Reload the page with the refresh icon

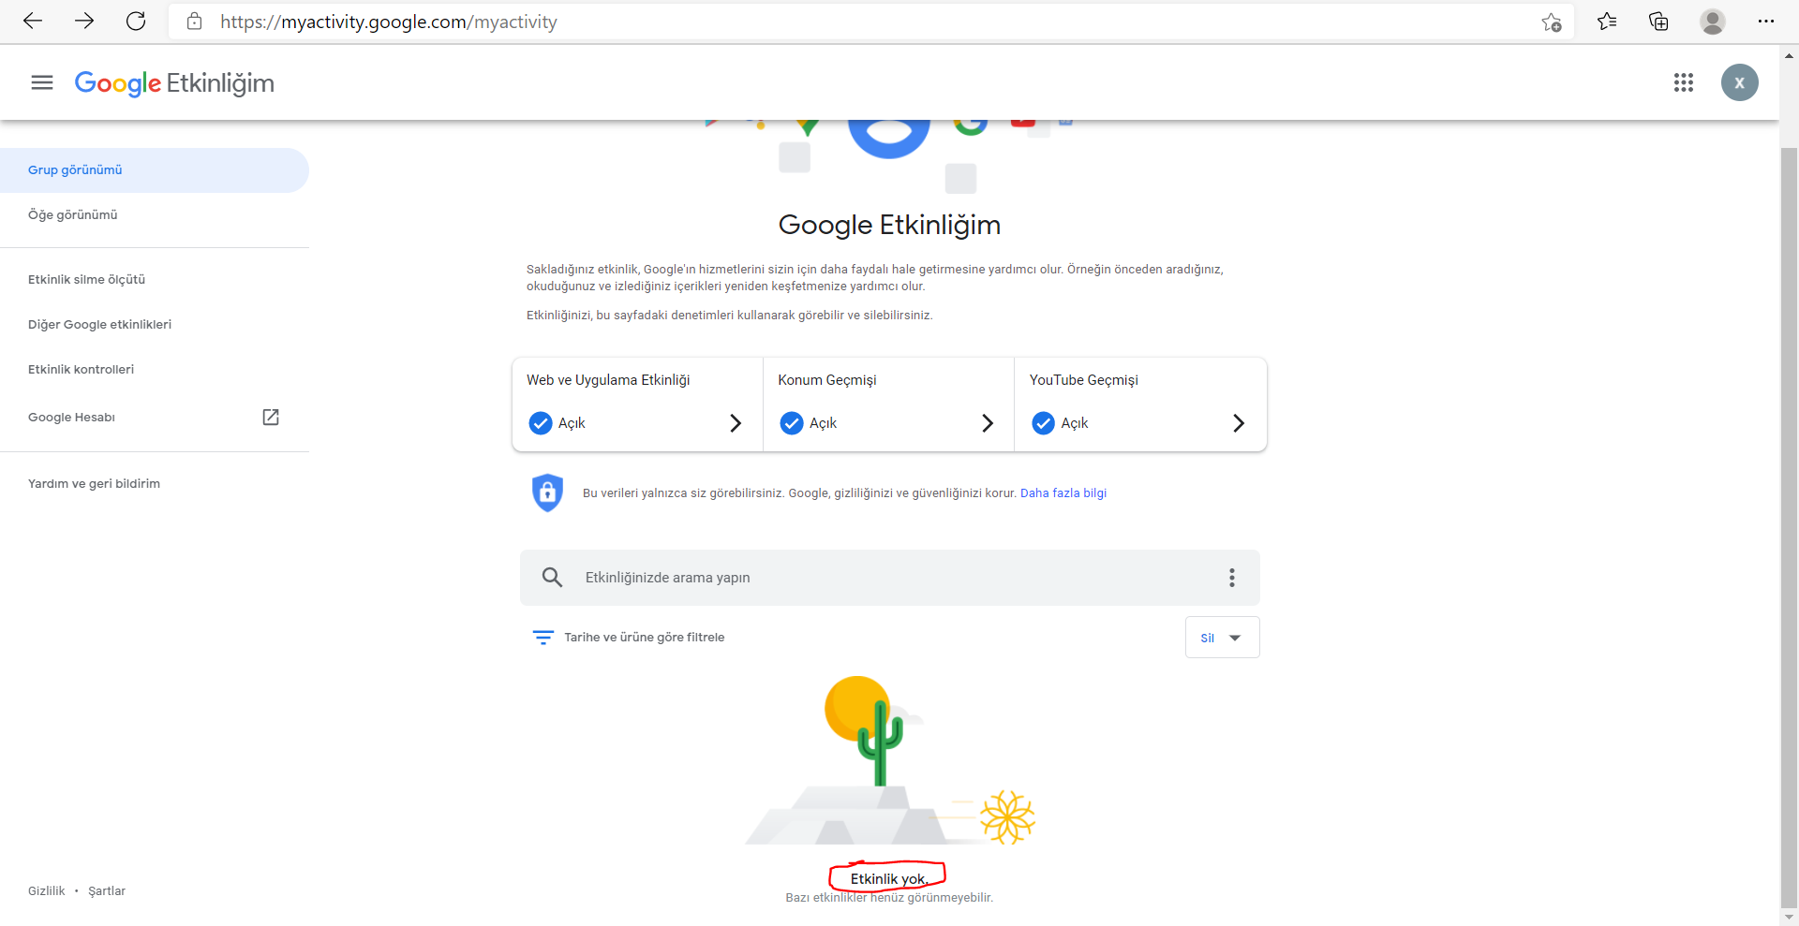point(136,22)
